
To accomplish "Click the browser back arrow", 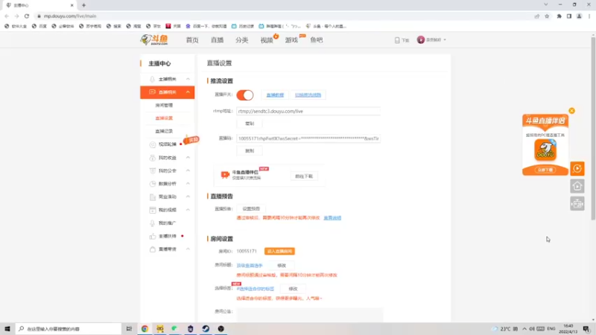I will tap(7, 16).
